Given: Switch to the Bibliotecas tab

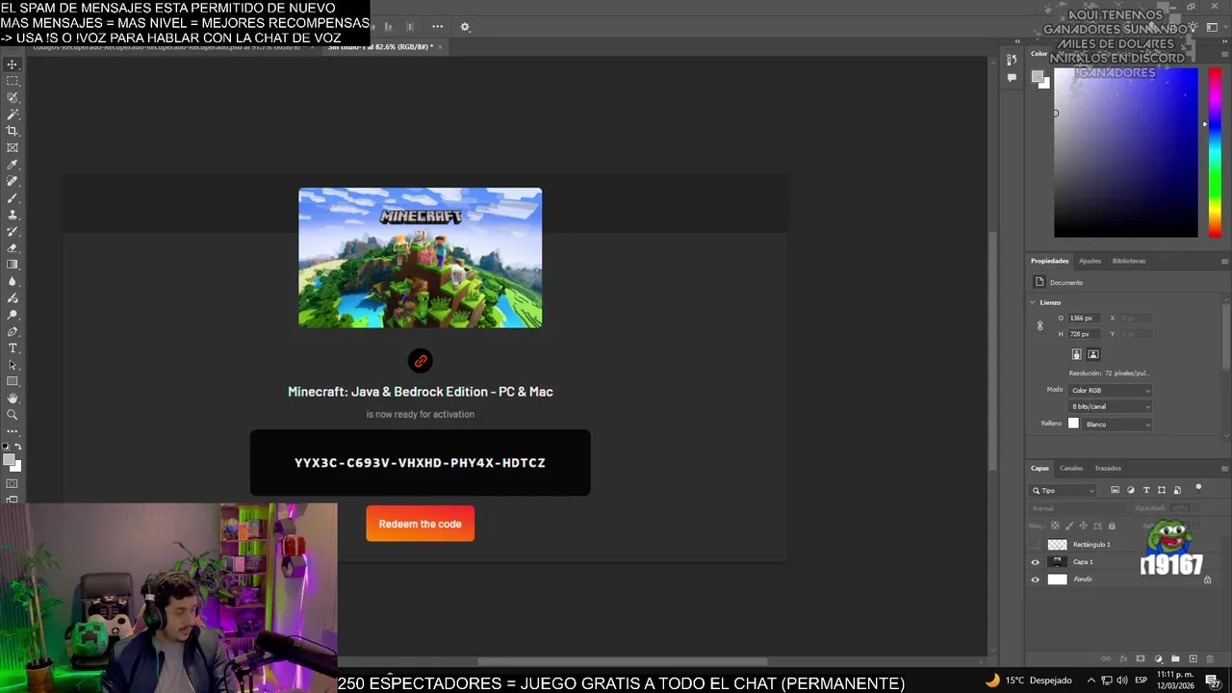Looking at the screenshot, I should [x=1129, y=261].
